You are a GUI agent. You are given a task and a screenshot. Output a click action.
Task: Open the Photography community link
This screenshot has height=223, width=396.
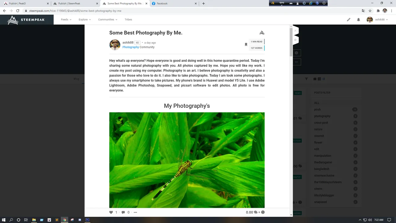tap(131, 47)
